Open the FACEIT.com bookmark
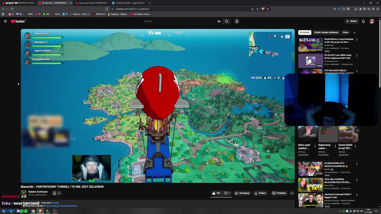The height and width of the screenshot is (214, 381). pos(99,14)
